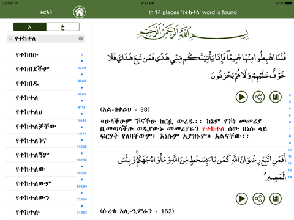
Task: Jump to result 6 in verse index
Action: tap(290, 122)
